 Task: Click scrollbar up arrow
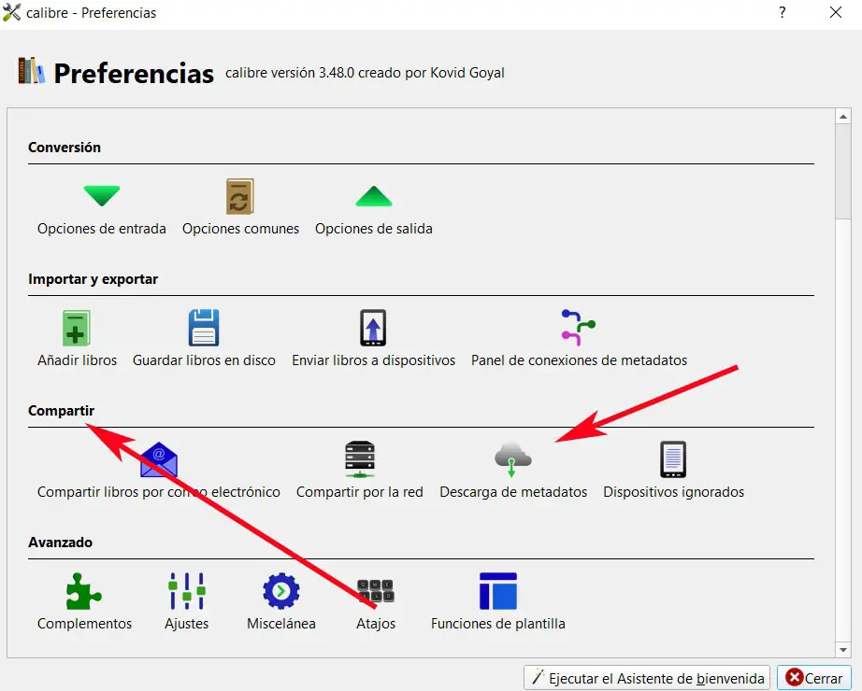tap(842, 117)
